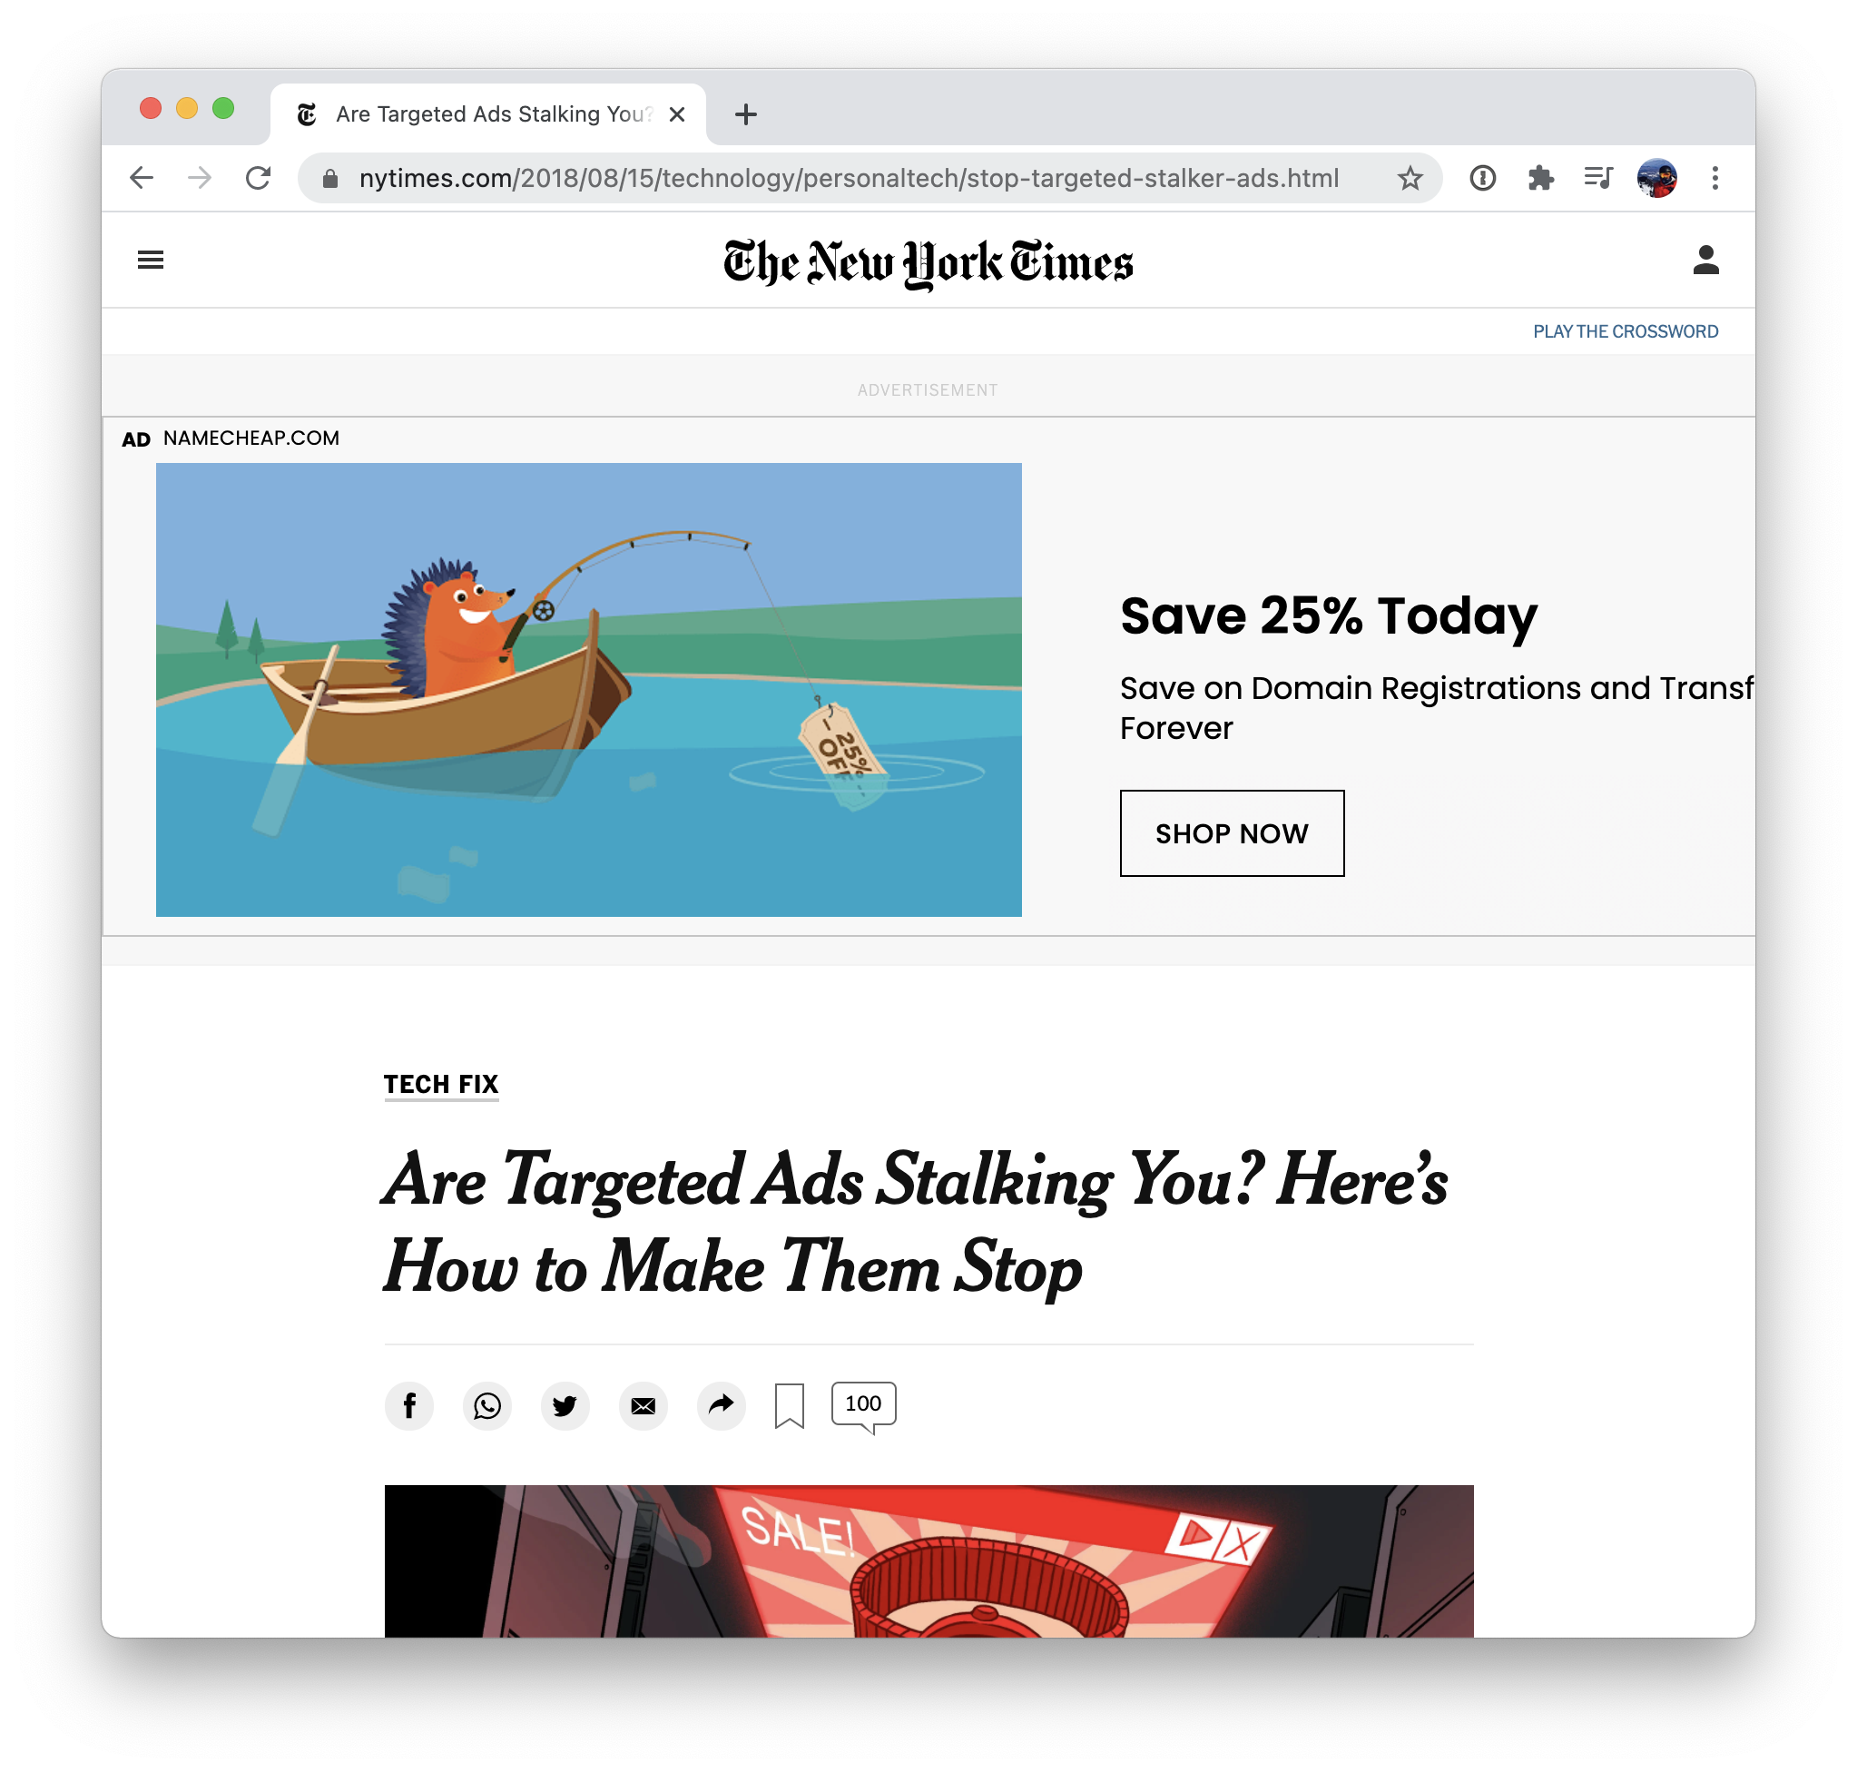Toggle save article bookmark ribbon

(790, 1406)
